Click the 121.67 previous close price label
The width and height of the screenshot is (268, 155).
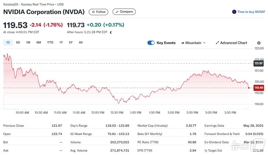pyautogui.click(x=258, y=63)
